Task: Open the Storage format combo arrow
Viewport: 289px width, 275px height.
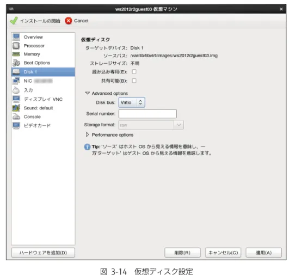Action: coord(179,125)
